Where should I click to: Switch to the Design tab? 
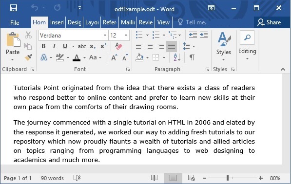(75, 22)
